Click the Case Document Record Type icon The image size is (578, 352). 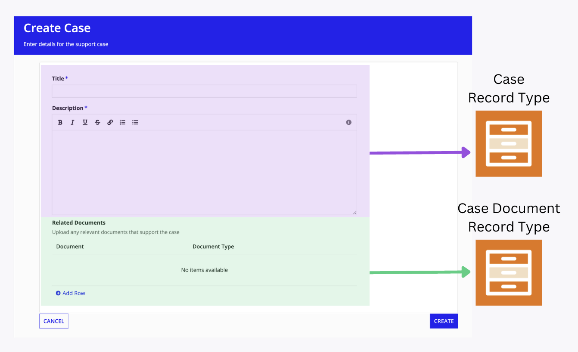pyautogui.click(x=509, y=273)
